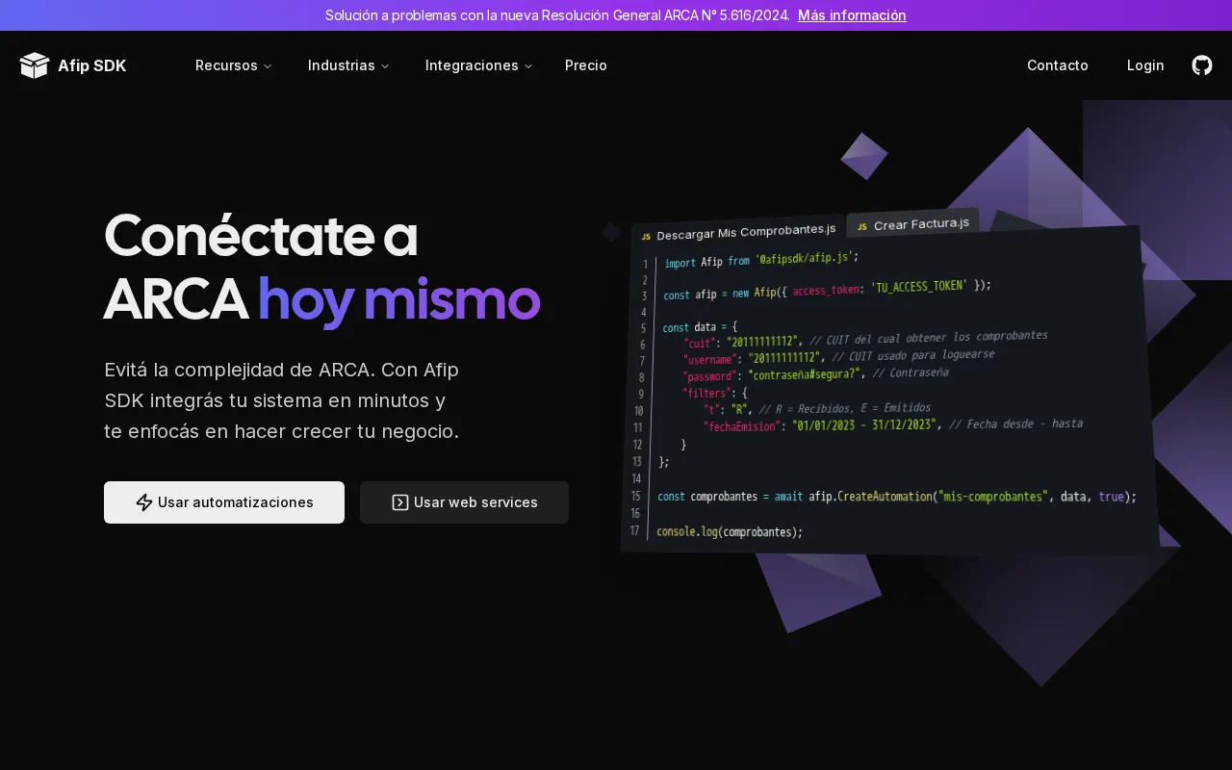This screenshot has width=1232, height=770.
Task: Click the "filters" code line
Action: pos(715,393)
